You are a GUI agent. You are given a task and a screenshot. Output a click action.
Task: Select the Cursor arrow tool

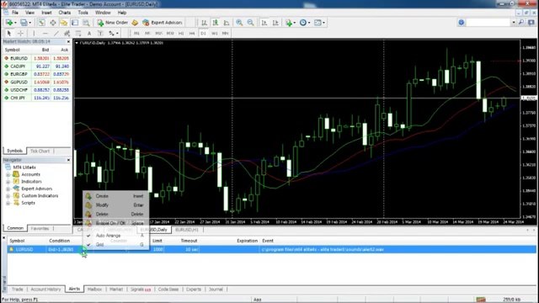pyautogui.click(x=9, y=34)
